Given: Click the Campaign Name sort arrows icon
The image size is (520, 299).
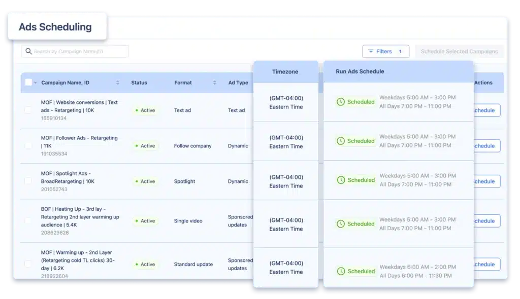Looking at the screenshot, I should coord(118,83).
